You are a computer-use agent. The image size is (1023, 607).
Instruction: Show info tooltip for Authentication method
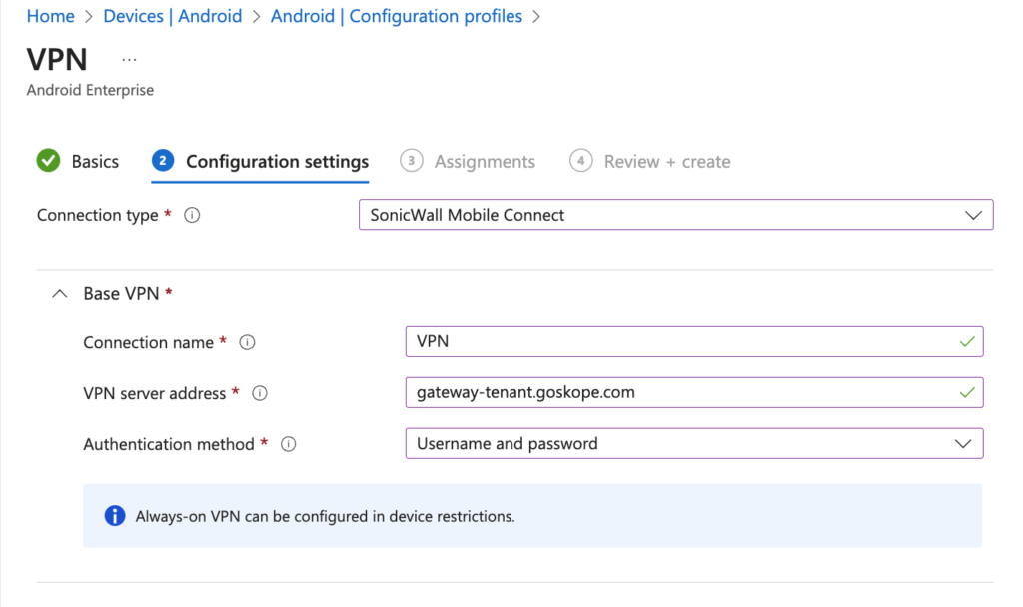point(289,444)
